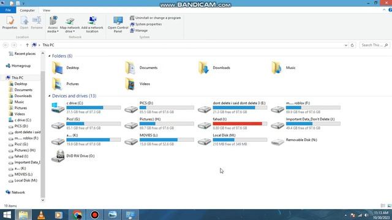Open Bandicam recorder from taskbar
Image resolution: width=392 pixels, height=220 pixels.
click(x=94, y=215)
